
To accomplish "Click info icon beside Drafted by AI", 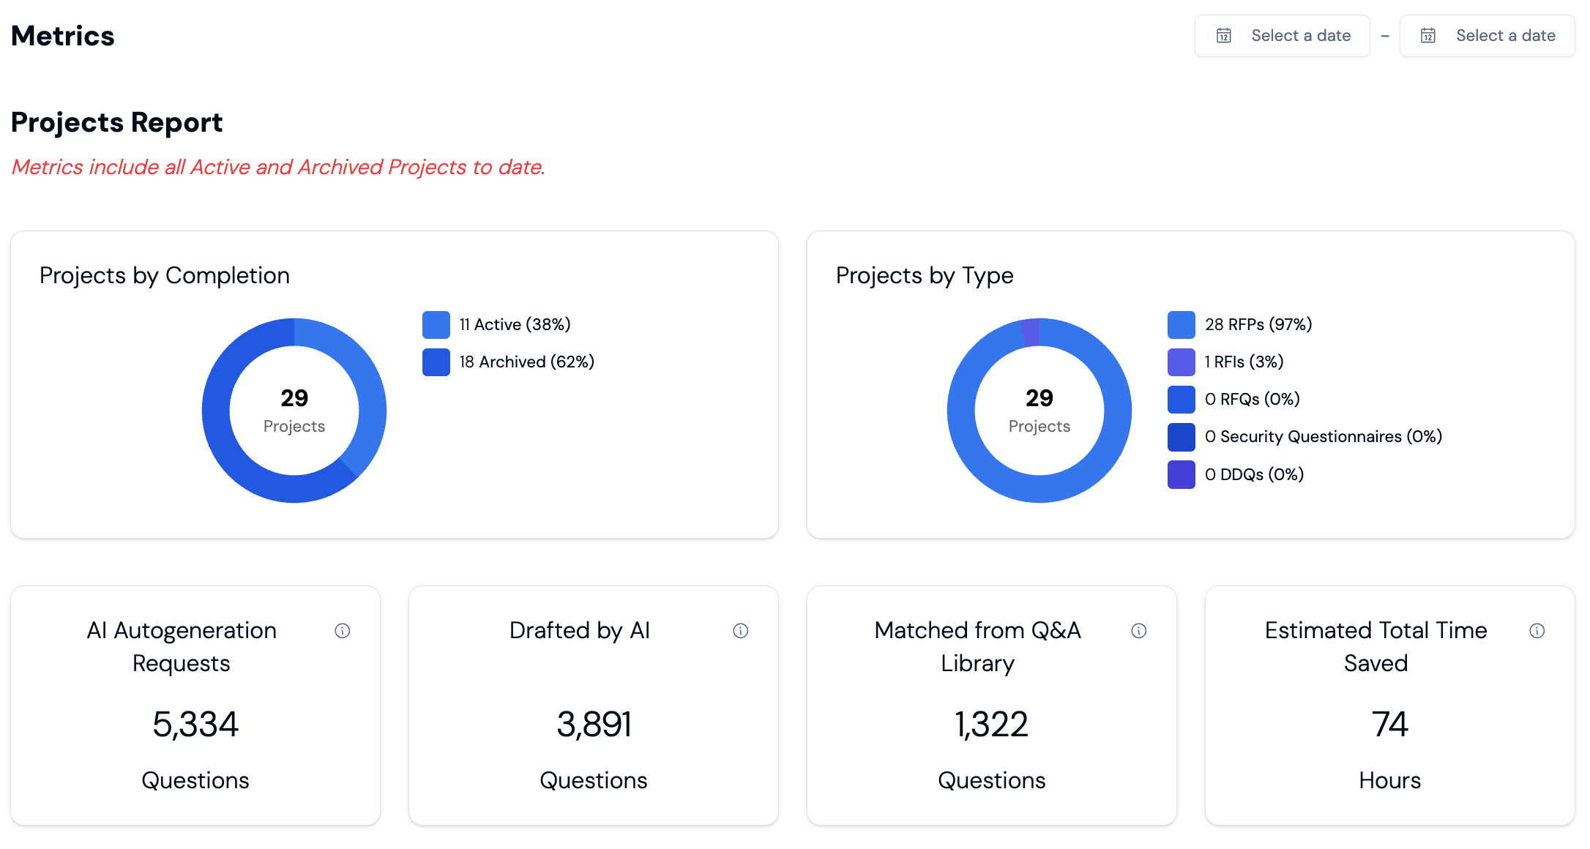I will (741, 631).
